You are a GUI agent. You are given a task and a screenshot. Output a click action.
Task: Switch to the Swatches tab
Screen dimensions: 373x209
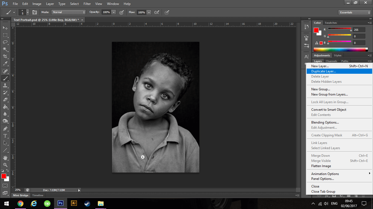click(x=331, y=23)
